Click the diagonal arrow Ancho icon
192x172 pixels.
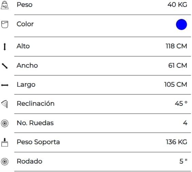tap(5, 66)
